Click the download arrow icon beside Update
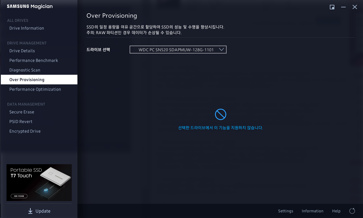The width and height of the screenshot is (363, 218). tap(30, 211)
